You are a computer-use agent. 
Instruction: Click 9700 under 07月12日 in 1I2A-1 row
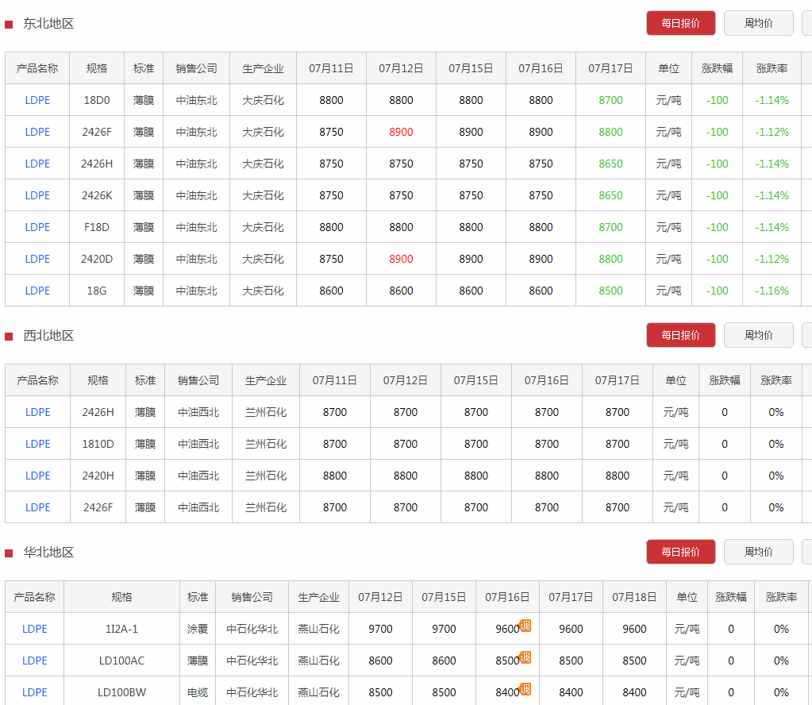(x=380, y=629)
